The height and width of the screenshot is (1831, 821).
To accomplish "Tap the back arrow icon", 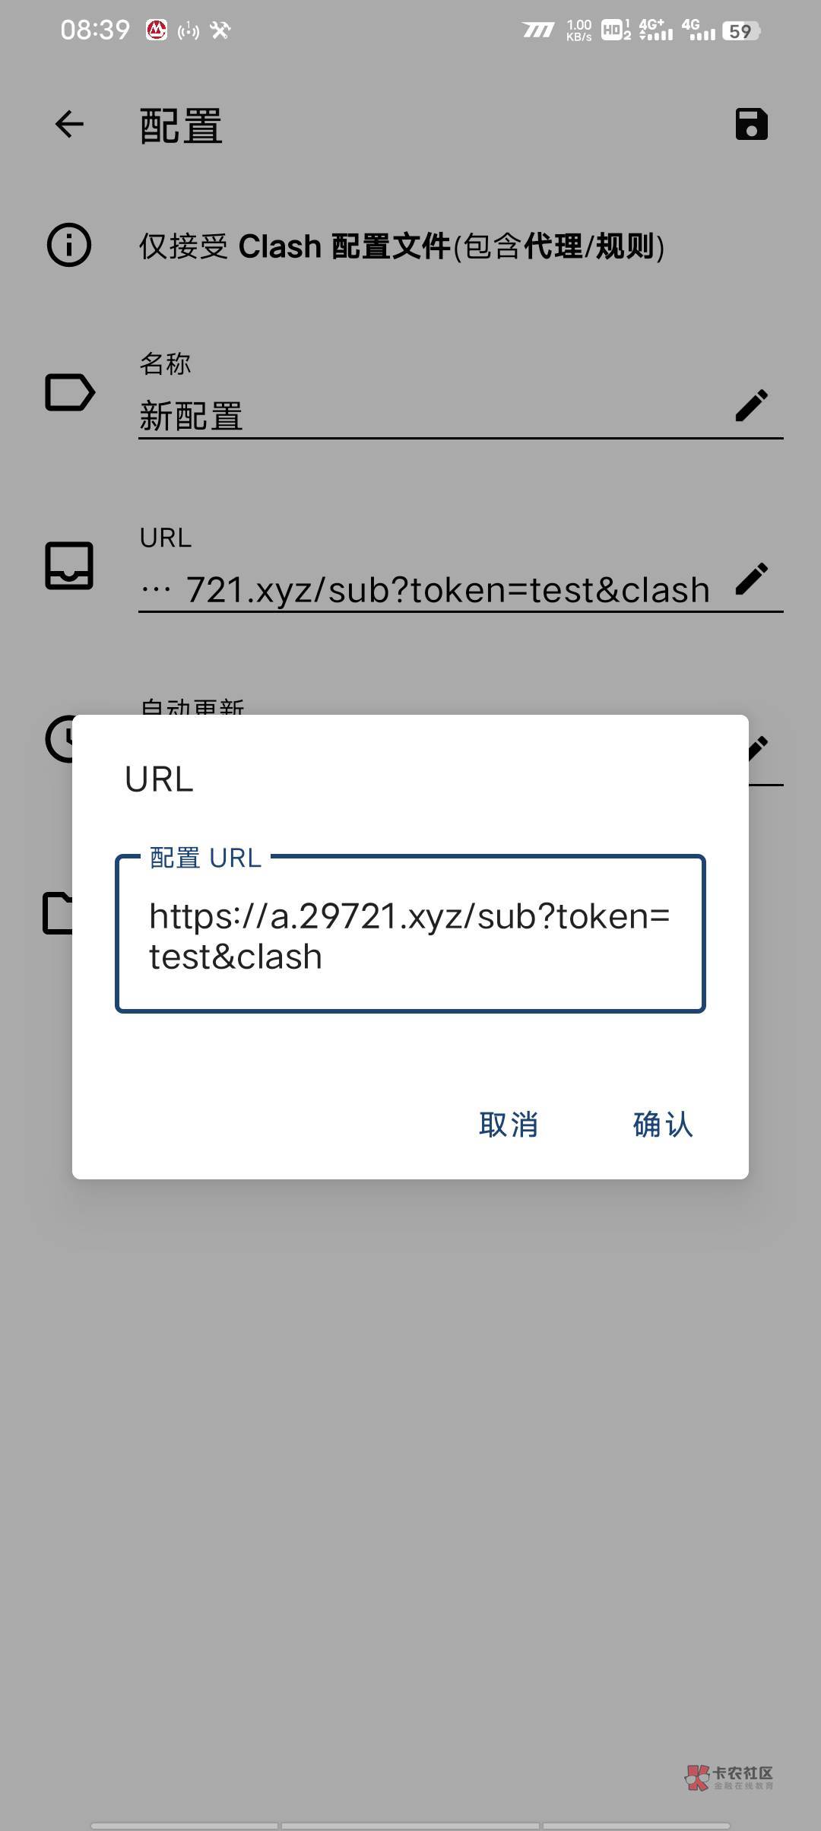I will coord(69,124).
